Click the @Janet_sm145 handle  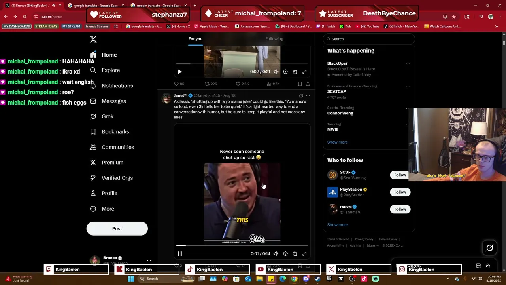[207, 95]
